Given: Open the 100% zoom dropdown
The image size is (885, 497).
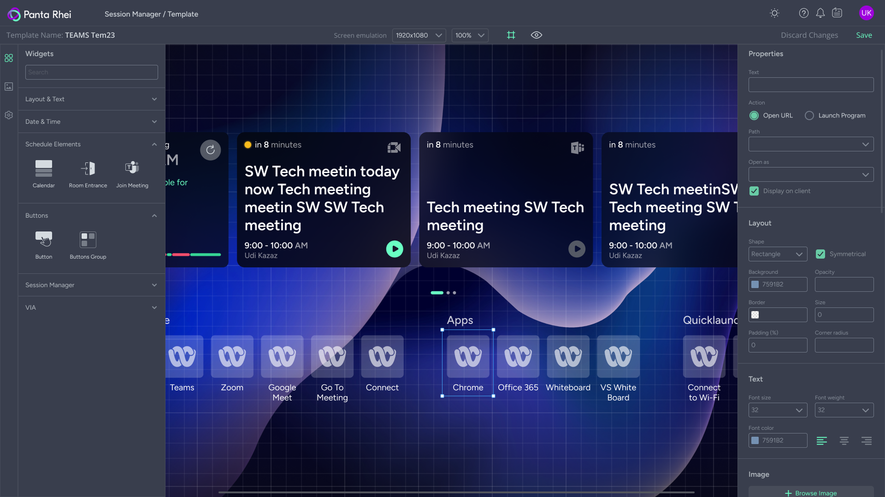Looking at the screenshot, I should tap(470, 35).
